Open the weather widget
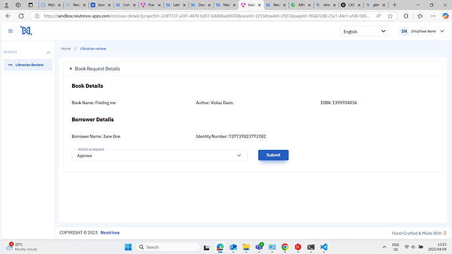This screenshot has height=254, width=452. (x=22, y=247)
